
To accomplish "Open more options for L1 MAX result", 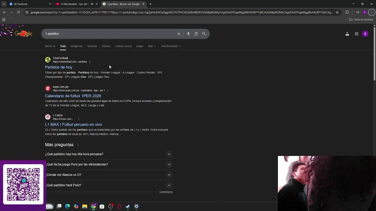I will coord(78,119).
